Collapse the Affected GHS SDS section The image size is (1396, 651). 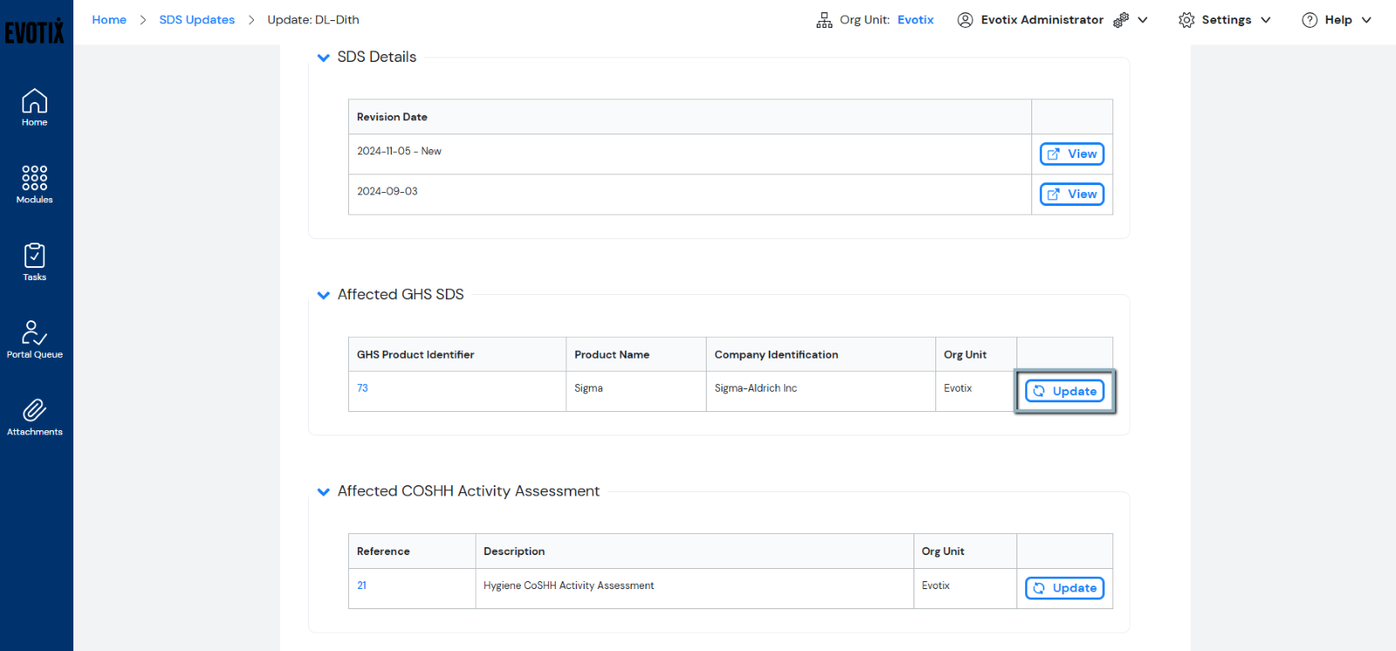(324, 295)
